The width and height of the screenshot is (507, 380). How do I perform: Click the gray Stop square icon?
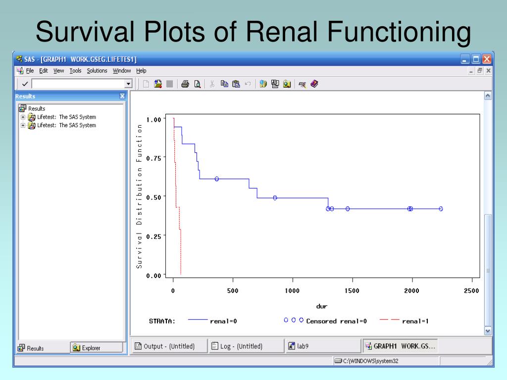coord(169,84)
